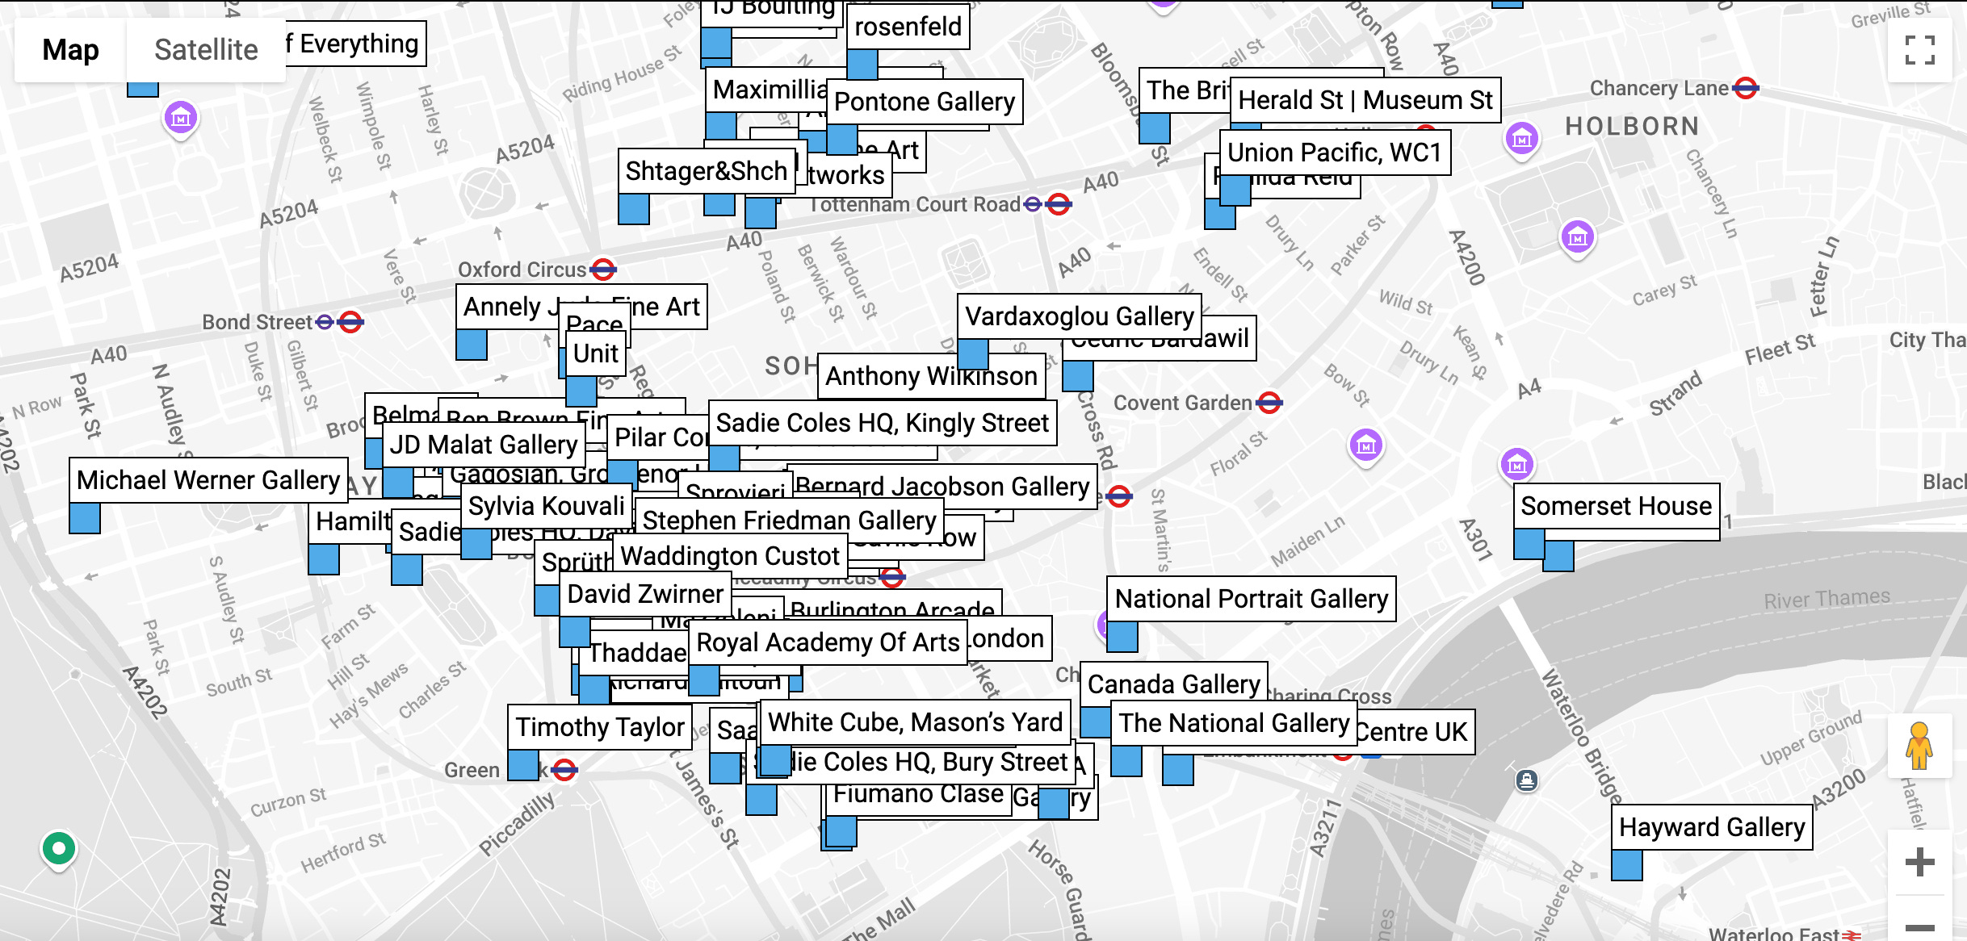Select the Map view tab
This screenshot has height=941, width=1967.
[x=70, y=50]
